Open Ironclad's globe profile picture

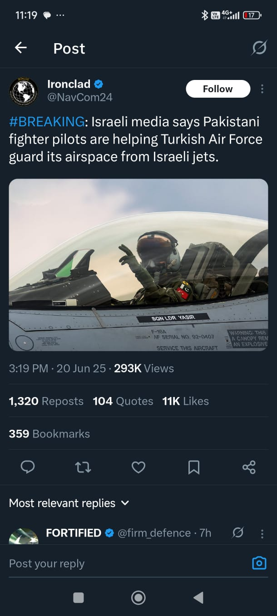24,91
